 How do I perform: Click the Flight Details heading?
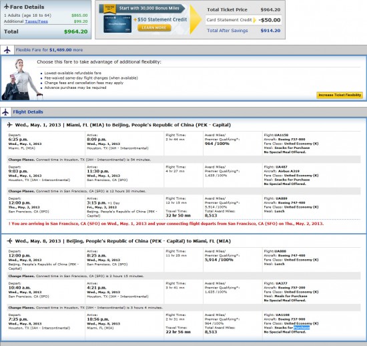click(x=28, y=112)
